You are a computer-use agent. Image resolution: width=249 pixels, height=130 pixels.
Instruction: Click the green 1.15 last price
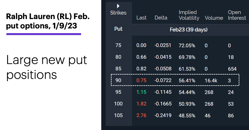[x=141, y=92]
